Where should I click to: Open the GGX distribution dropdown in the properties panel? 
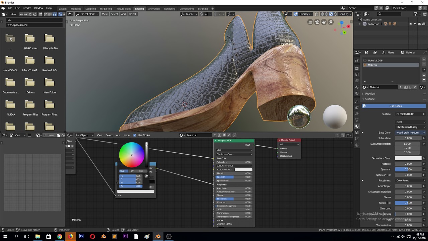click(410, 122)
